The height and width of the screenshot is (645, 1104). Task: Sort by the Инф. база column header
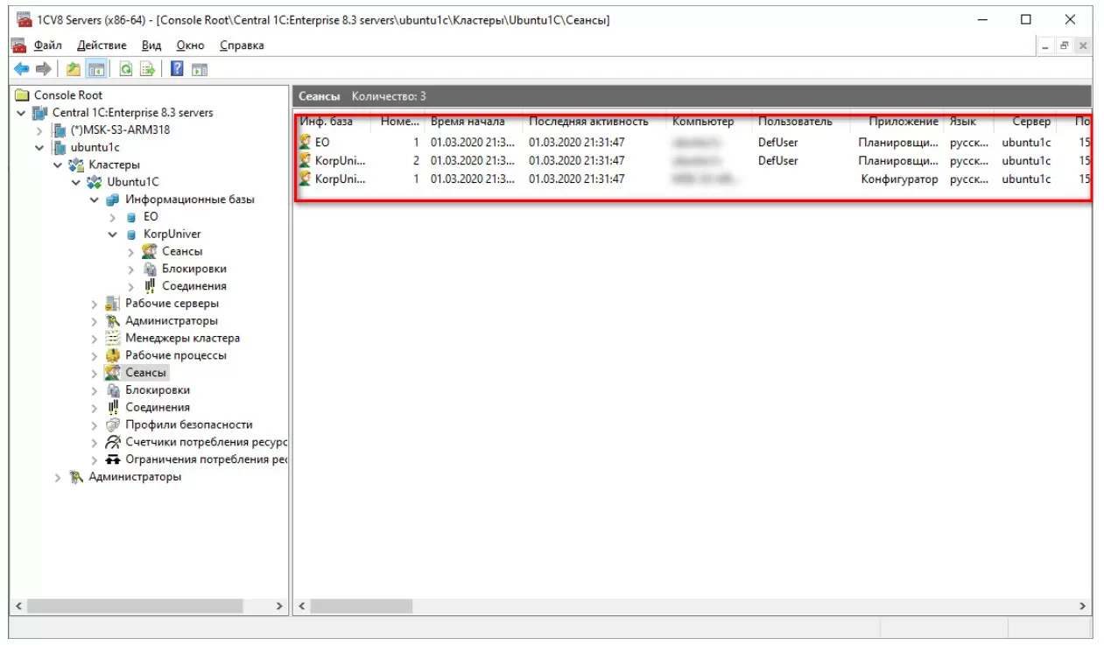333,122
